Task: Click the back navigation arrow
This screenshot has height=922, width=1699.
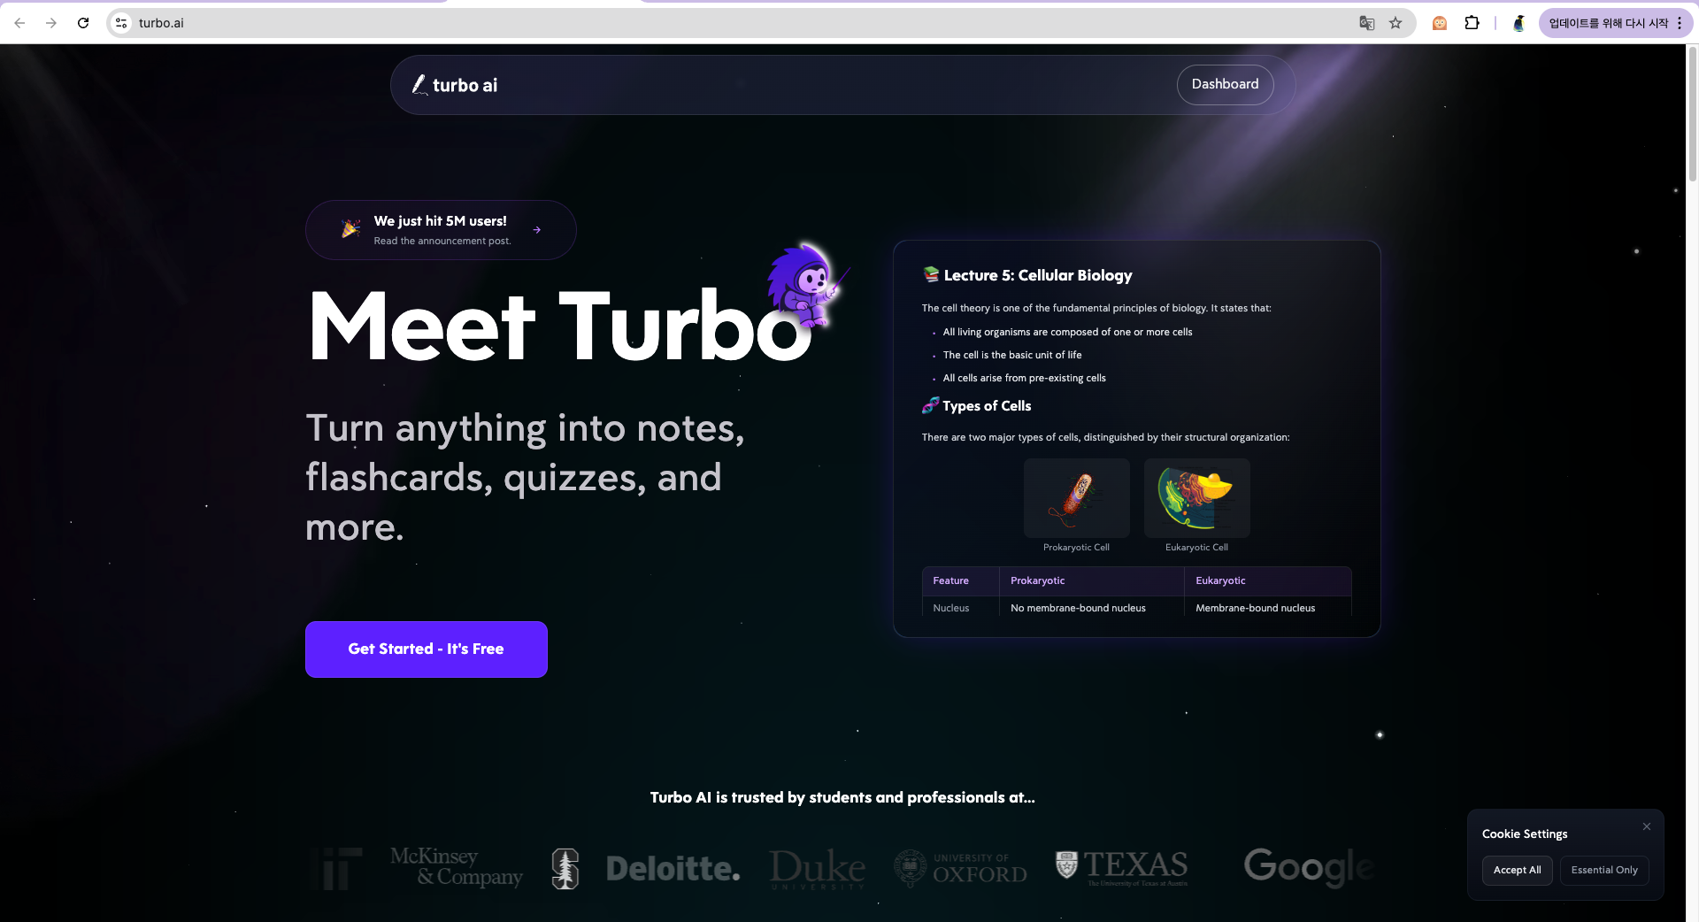Action: point(19,23)
